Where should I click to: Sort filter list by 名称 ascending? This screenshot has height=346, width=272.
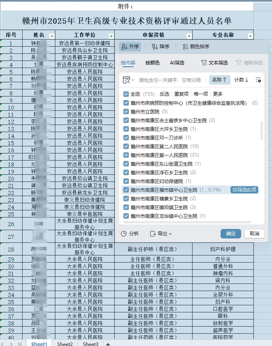coord(219,79)
